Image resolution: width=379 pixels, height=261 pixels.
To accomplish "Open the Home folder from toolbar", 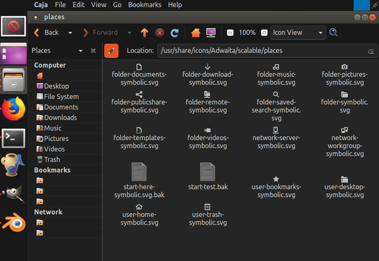I will pos(196,33).
